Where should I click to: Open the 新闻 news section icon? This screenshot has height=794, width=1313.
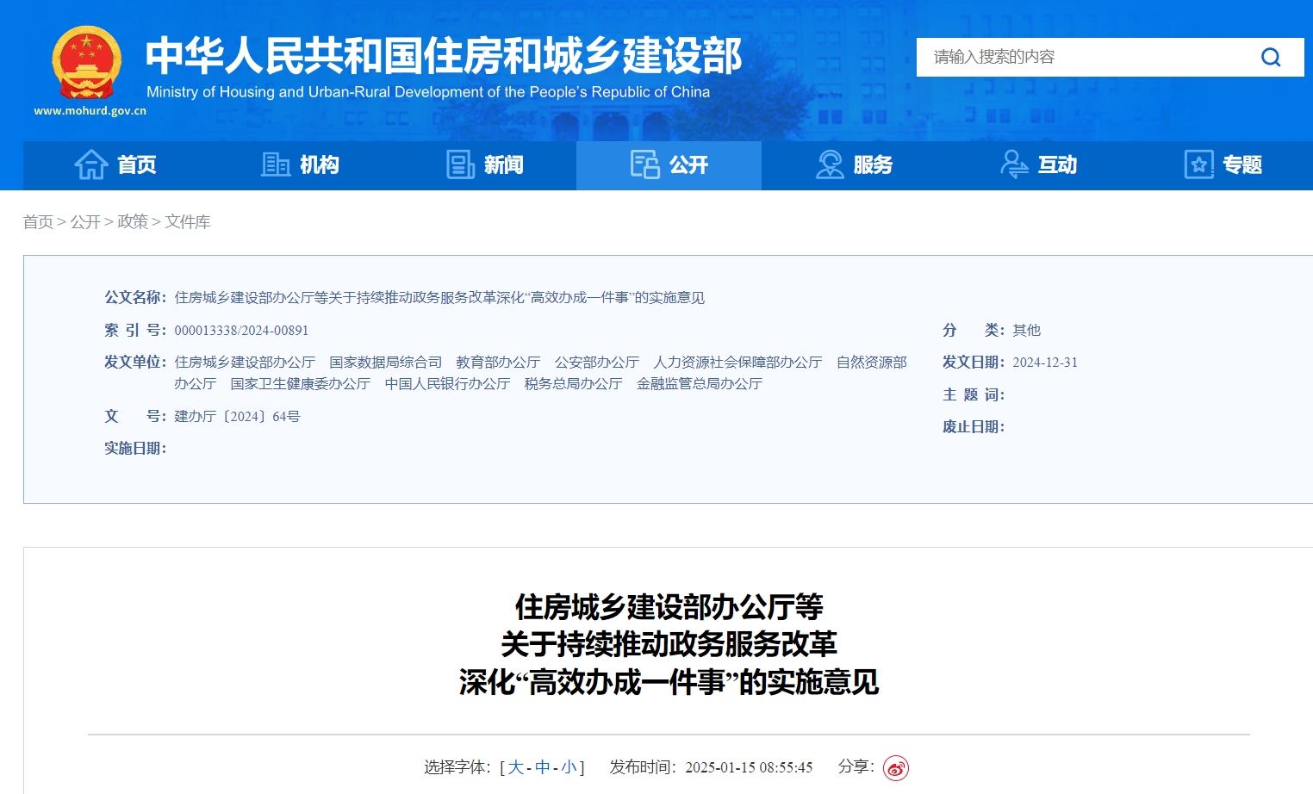[x=459, y=164]
